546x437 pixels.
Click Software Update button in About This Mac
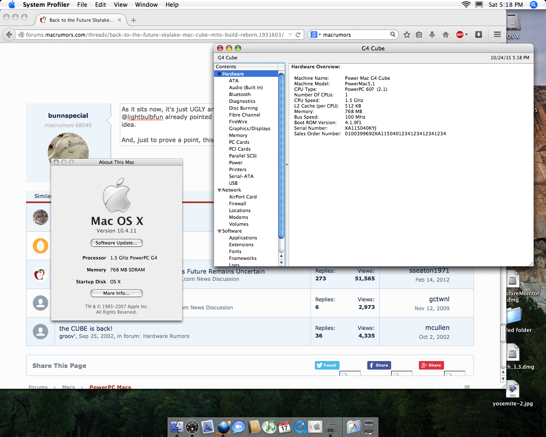(116, 243)
